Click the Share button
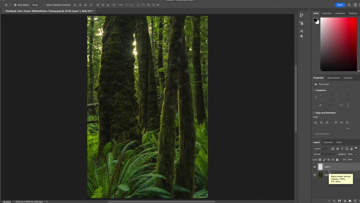The width and height of the screenshot is (360, 203). 340,5
